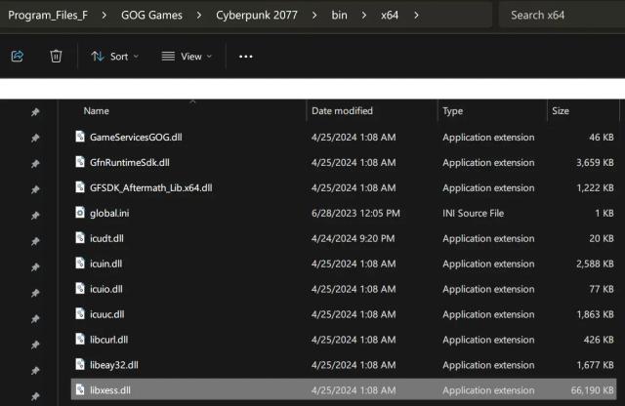The image size is (625, 406).
Task: Click the icuin.dll file name
Action: pyautogui.click(x=106, y=264)
